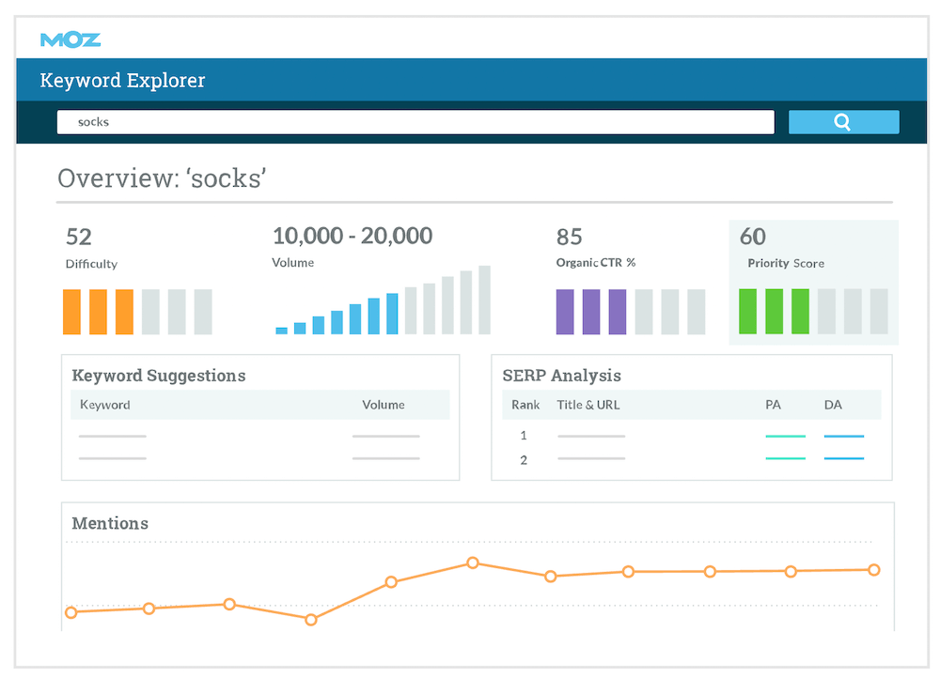Focus the keyword search field containing 'socks'
Image resolution: width=940 pixels, height=678 pixels.
point(415,122)
